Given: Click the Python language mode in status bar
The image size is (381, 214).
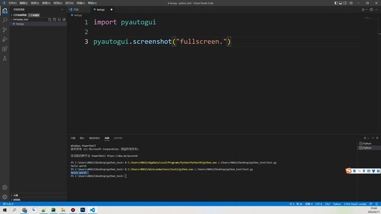Looking at the screenshot, I should [x=337, y=204].
